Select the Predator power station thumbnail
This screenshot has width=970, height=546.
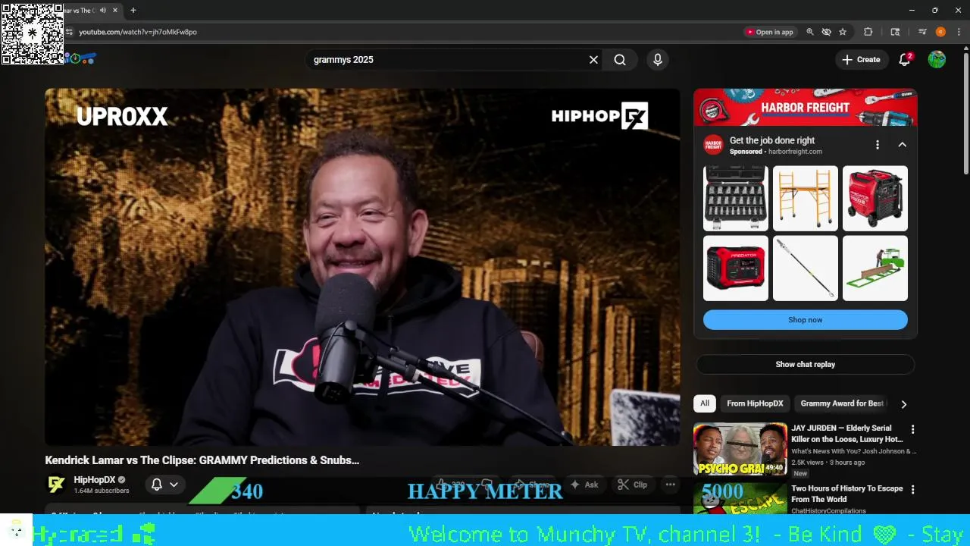(x=736, y=268)
